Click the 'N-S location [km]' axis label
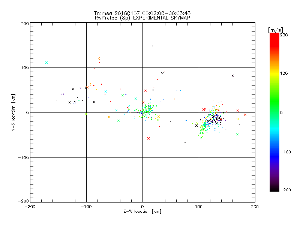Image resolution: width=300 pixels, height=225 pixels. (x=13, y=112)
